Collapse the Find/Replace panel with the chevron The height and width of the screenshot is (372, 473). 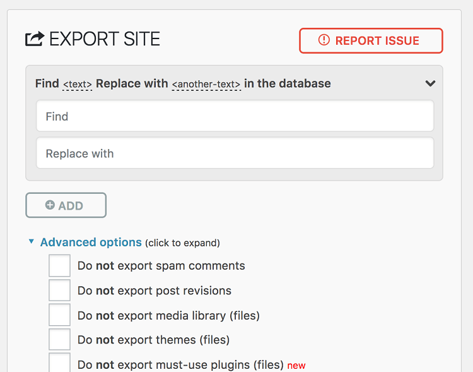(x=430, y=83)
